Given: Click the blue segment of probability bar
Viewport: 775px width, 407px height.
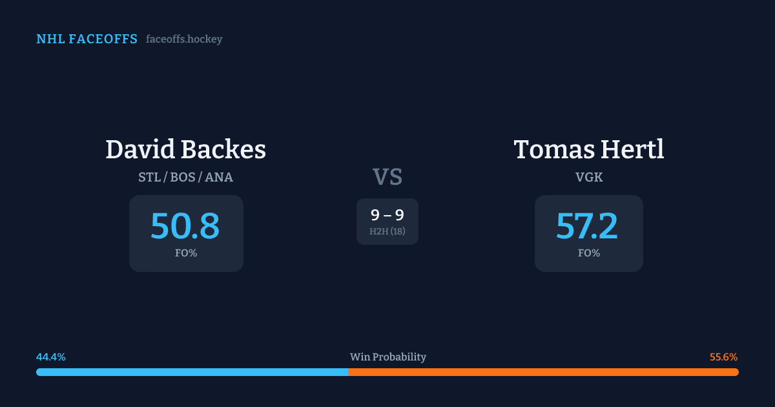Looking at the screenshot, I should coord(192,372).
